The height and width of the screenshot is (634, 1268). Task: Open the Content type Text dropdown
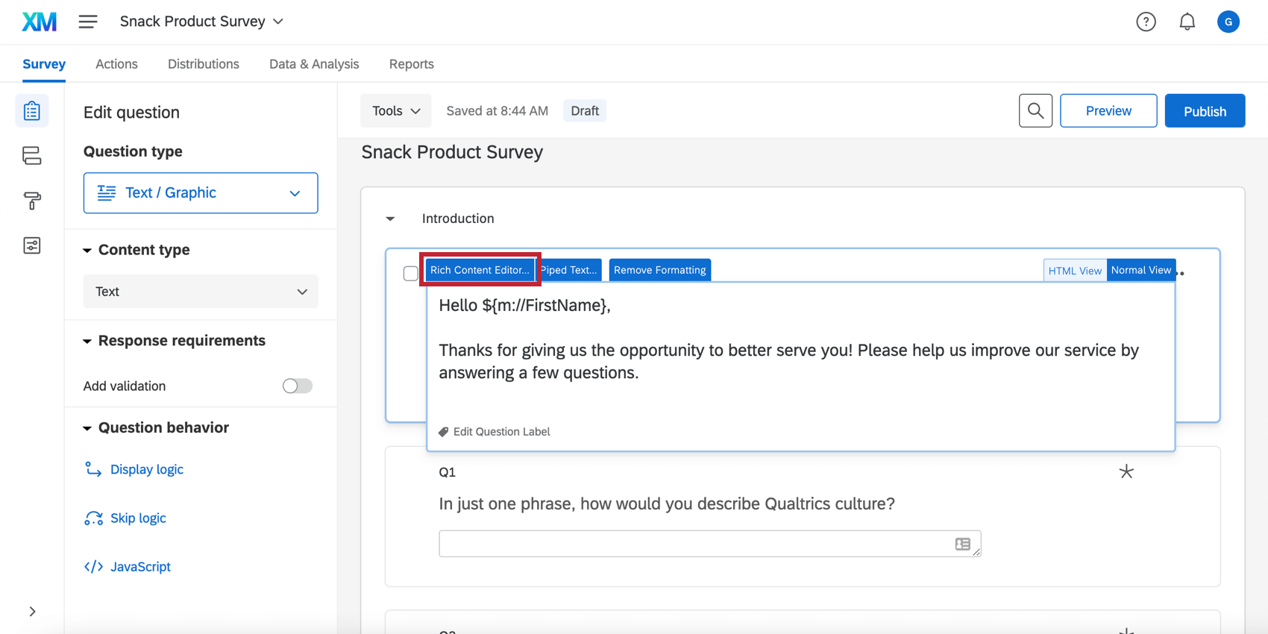[x=201, y=292]
